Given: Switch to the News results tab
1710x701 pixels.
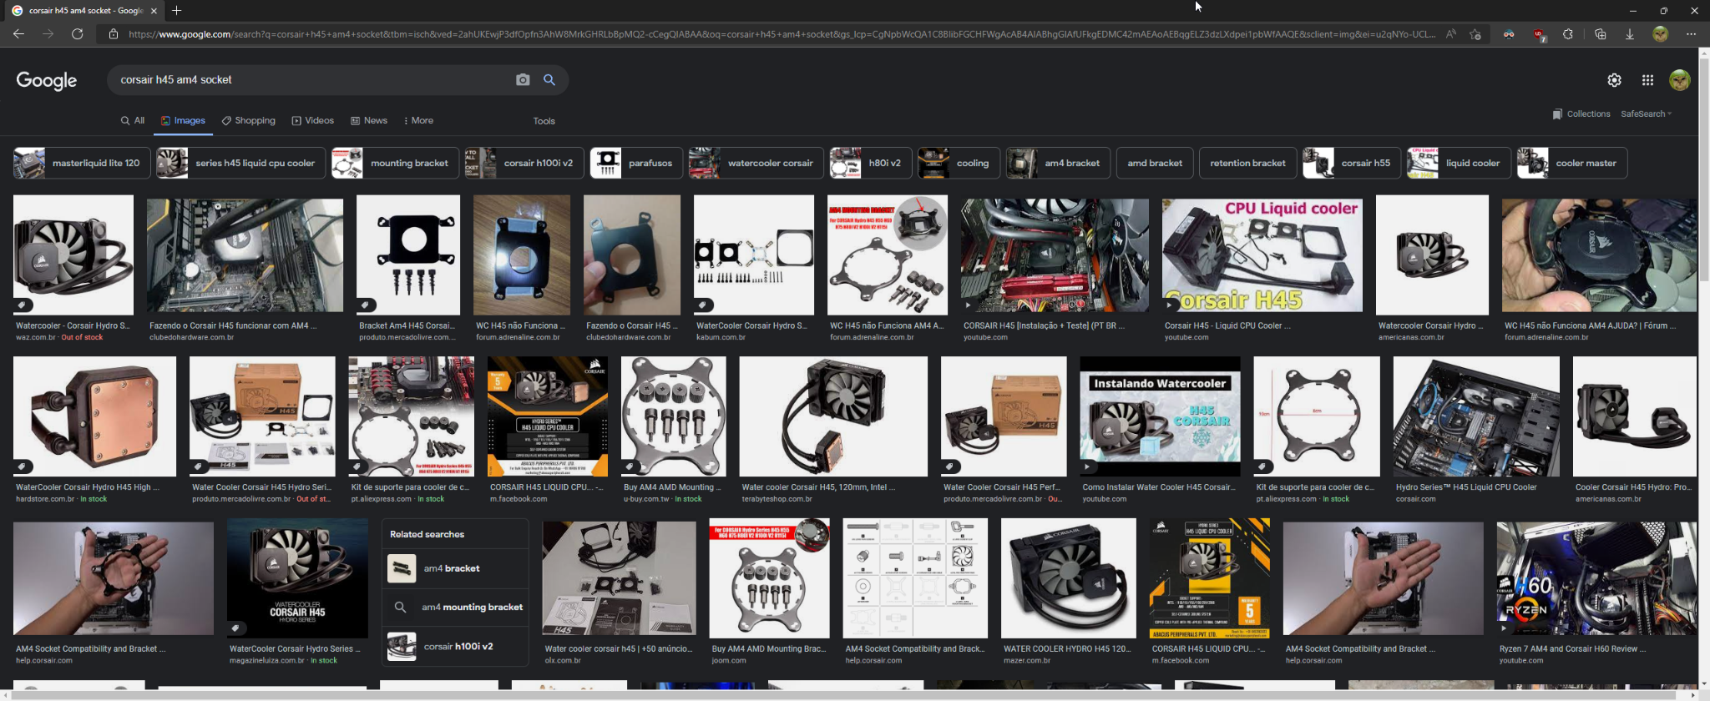Looking at the screenshot, I should [x=368, y=120].
